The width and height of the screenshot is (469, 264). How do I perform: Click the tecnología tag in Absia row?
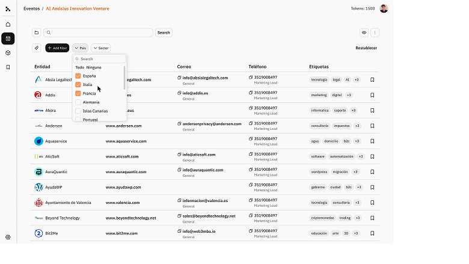point(319,80)
